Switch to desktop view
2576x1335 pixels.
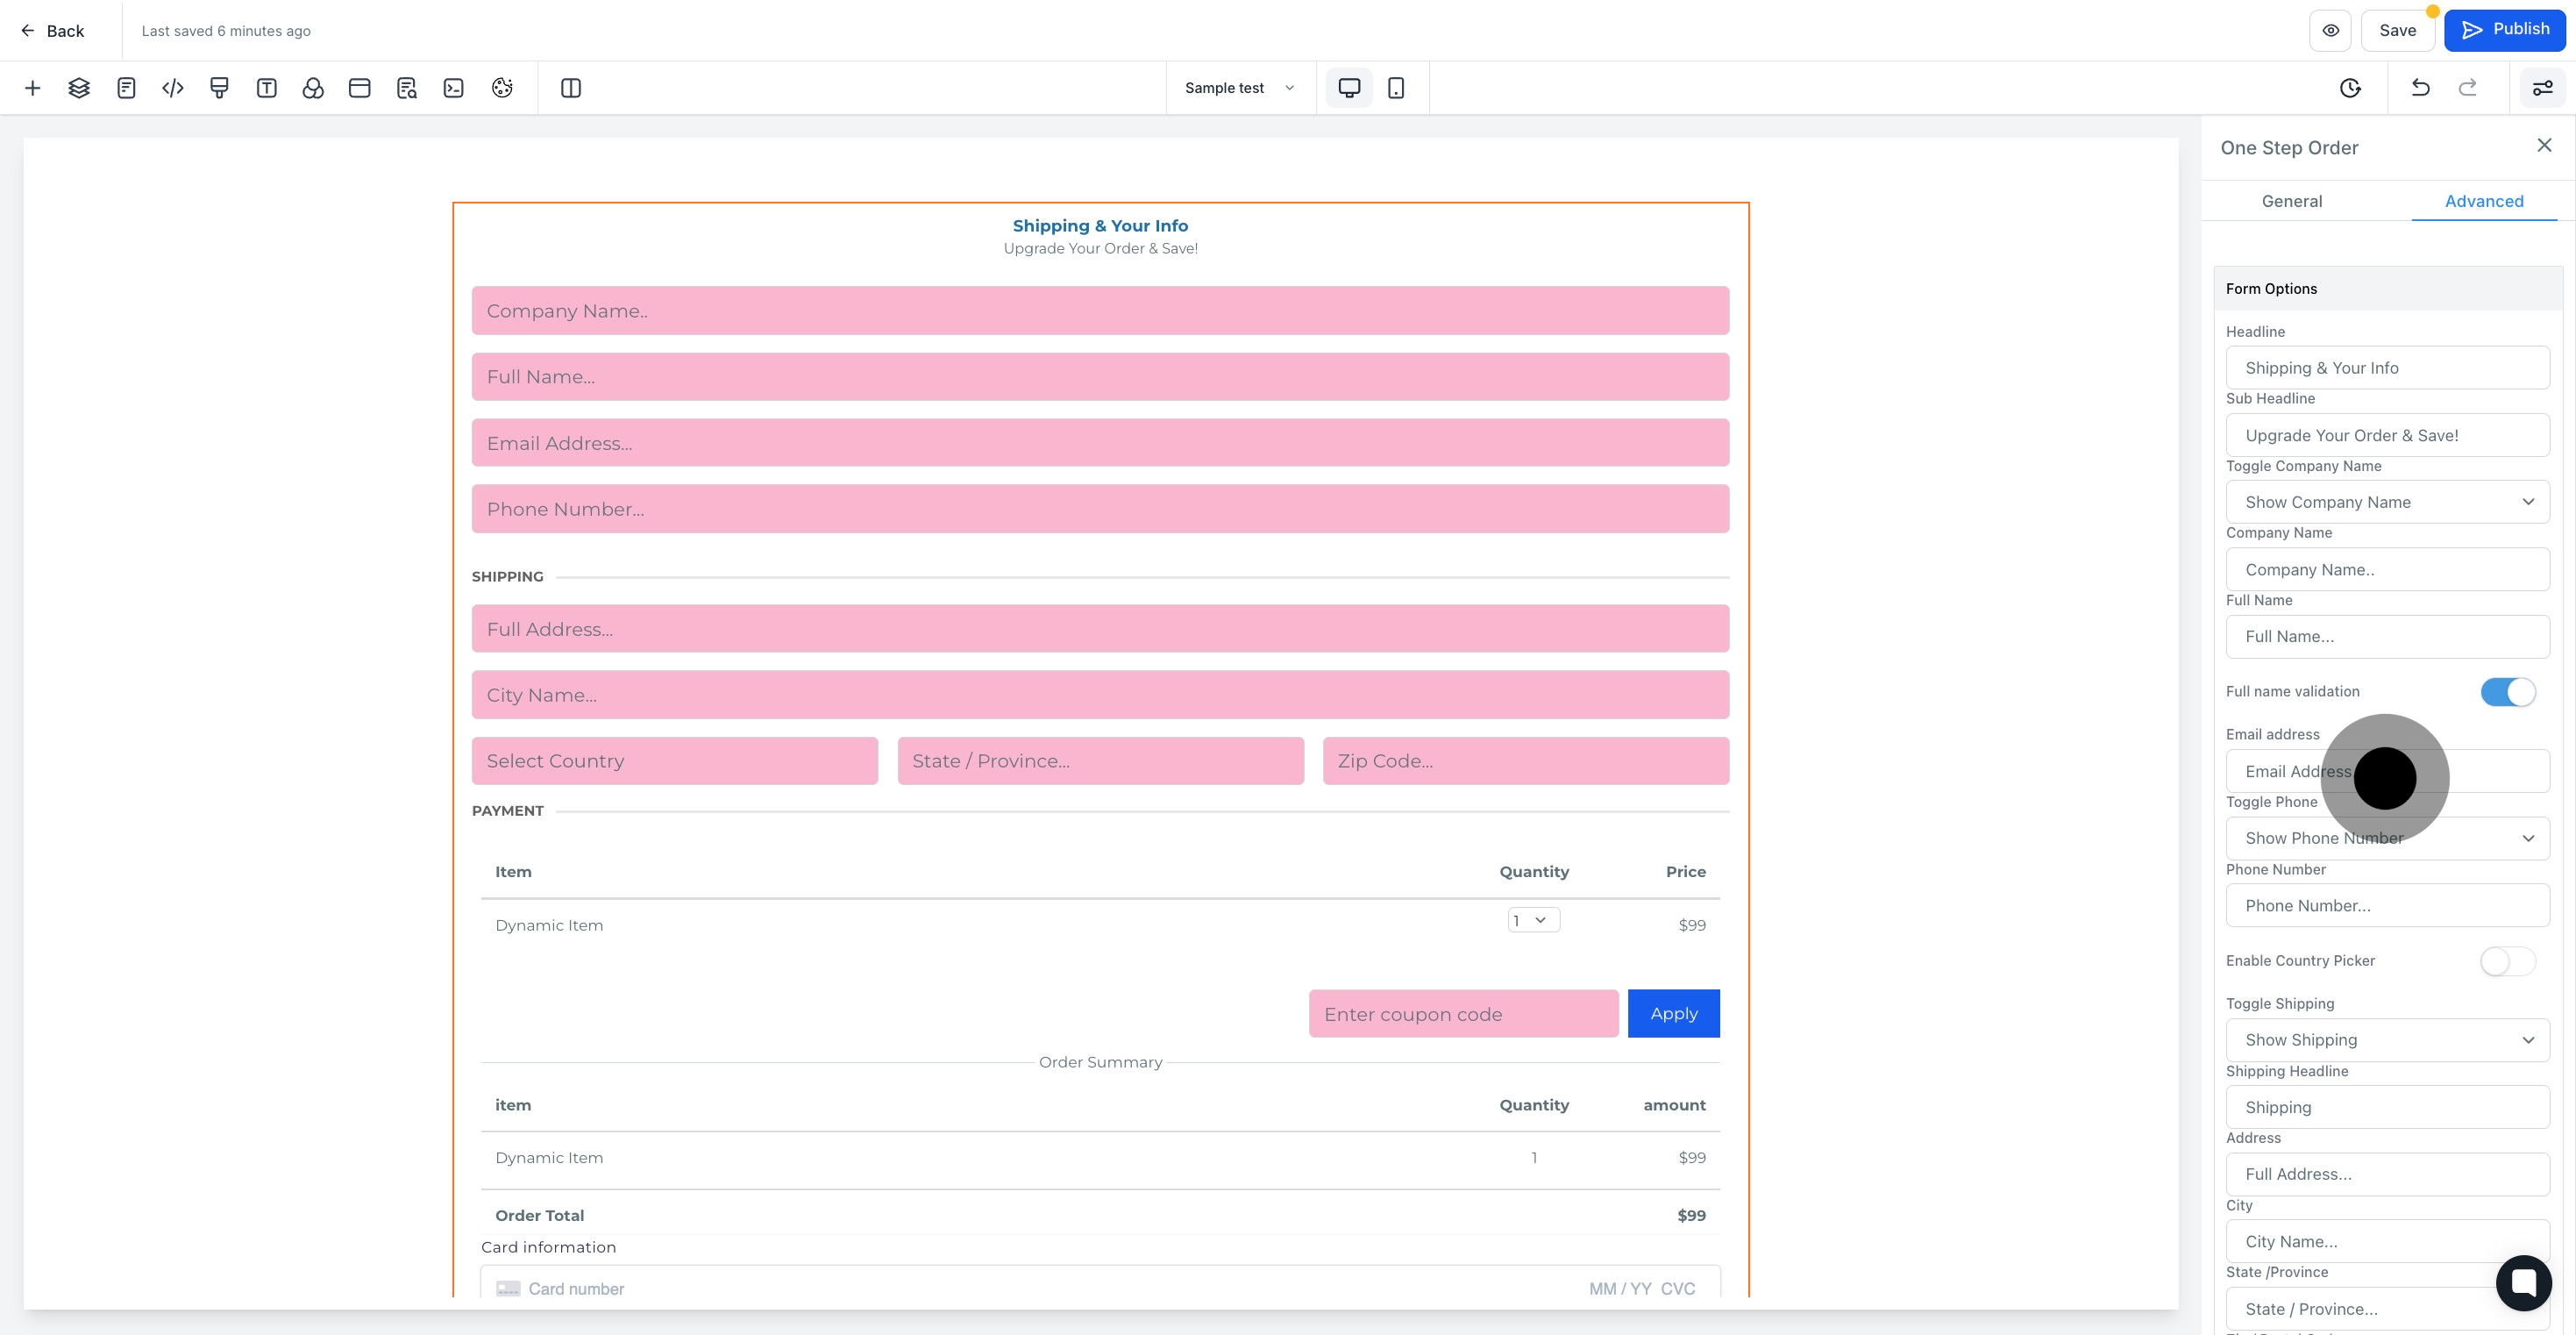1349,88
